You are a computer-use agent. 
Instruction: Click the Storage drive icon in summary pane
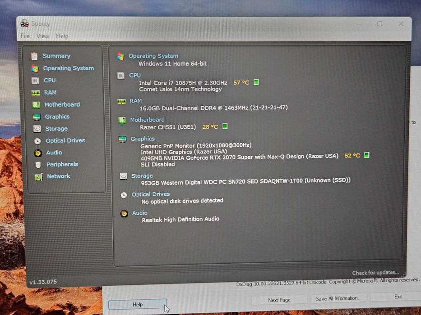click(x=123, y=176)
